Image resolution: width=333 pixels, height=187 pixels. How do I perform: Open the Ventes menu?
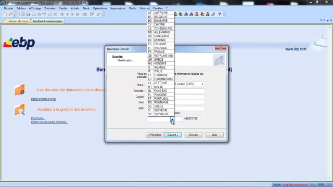point(63,8)
